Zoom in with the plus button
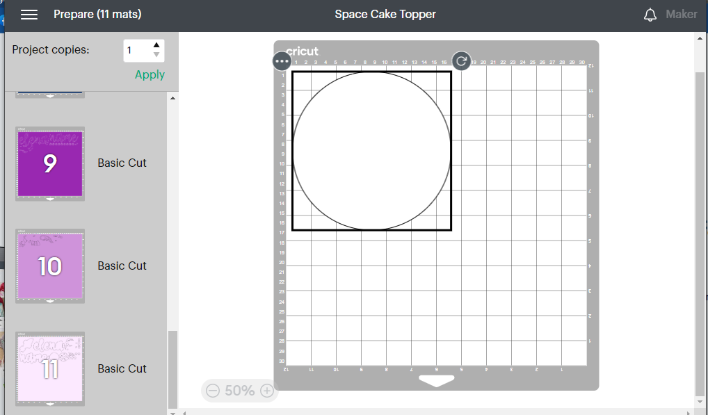The width and height of the screenshot is (708, 415). coord(267,391)
